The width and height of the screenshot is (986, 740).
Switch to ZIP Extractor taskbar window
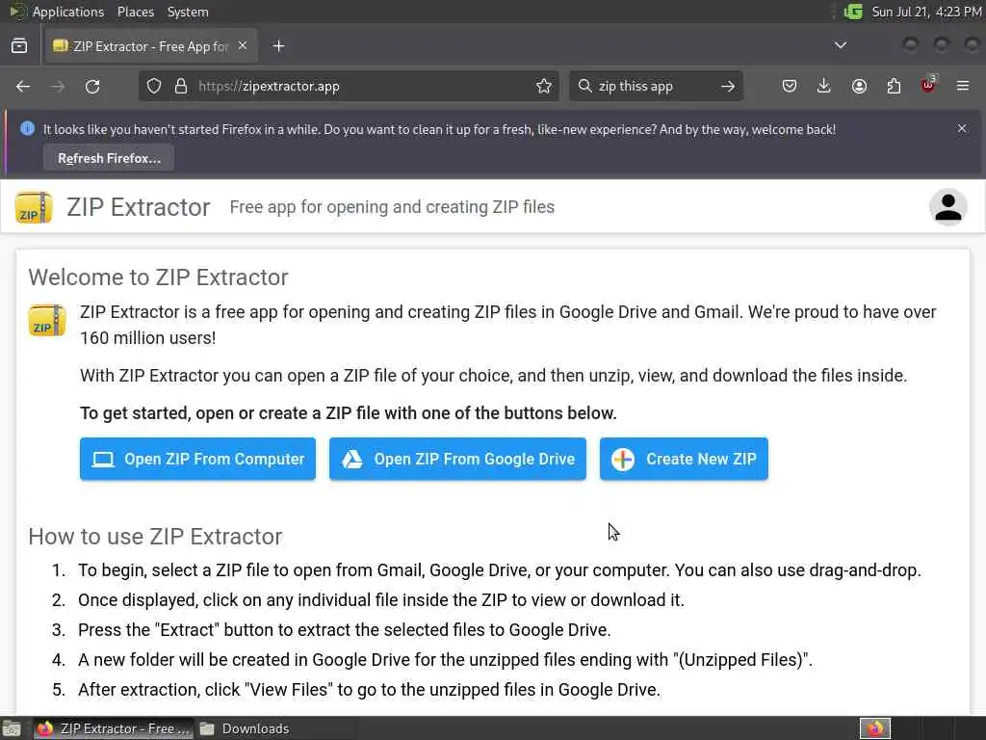(114, 728)
